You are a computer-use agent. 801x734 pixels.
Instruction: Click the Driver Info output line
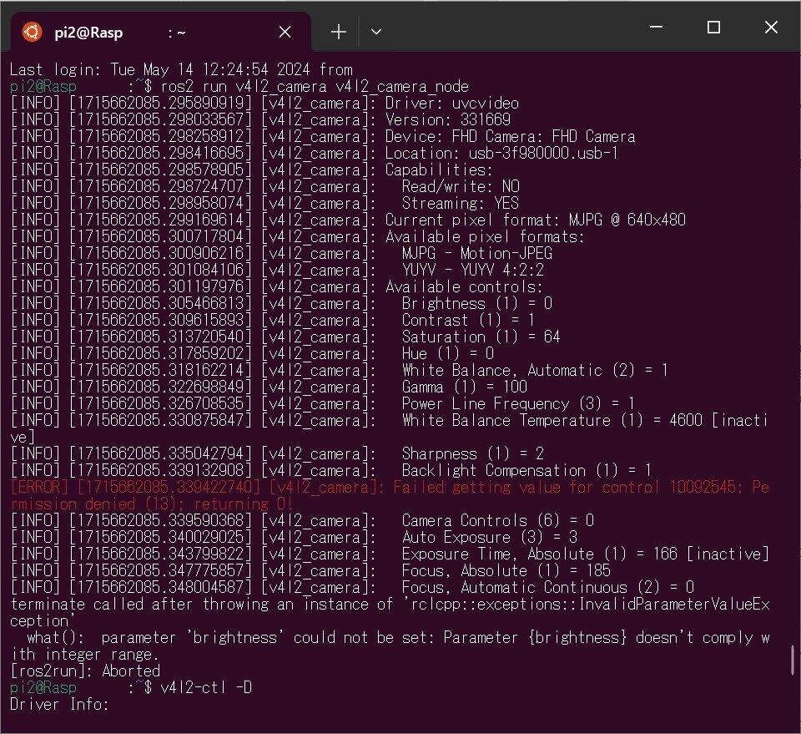59,704
